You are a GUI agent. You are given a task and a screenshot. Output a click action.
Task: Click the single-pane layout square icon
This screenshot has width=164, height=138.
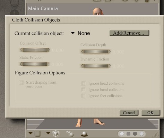click(x=37, y=134)
